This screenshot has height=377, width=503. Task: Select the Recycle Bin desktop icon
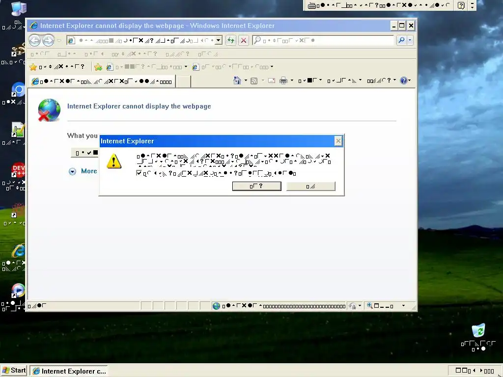478,330
